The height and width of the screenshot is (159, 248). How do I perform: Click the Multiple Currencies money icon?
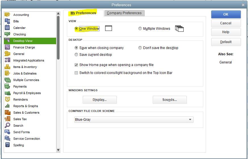(7, 80)
